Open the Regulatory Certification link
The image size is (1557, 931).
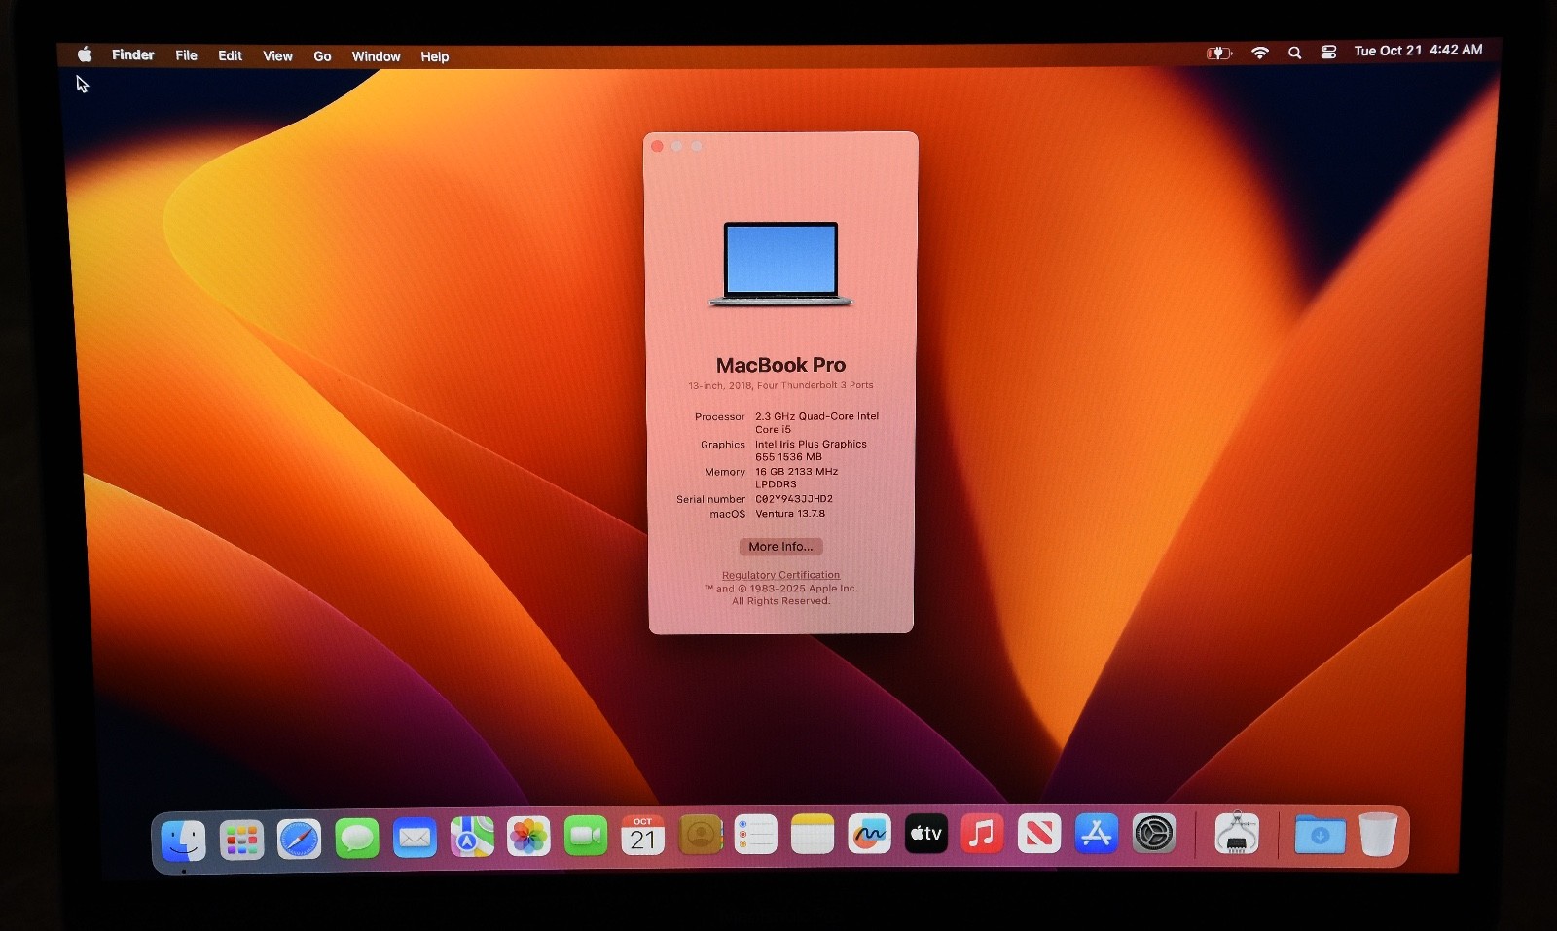coord(780,575)
